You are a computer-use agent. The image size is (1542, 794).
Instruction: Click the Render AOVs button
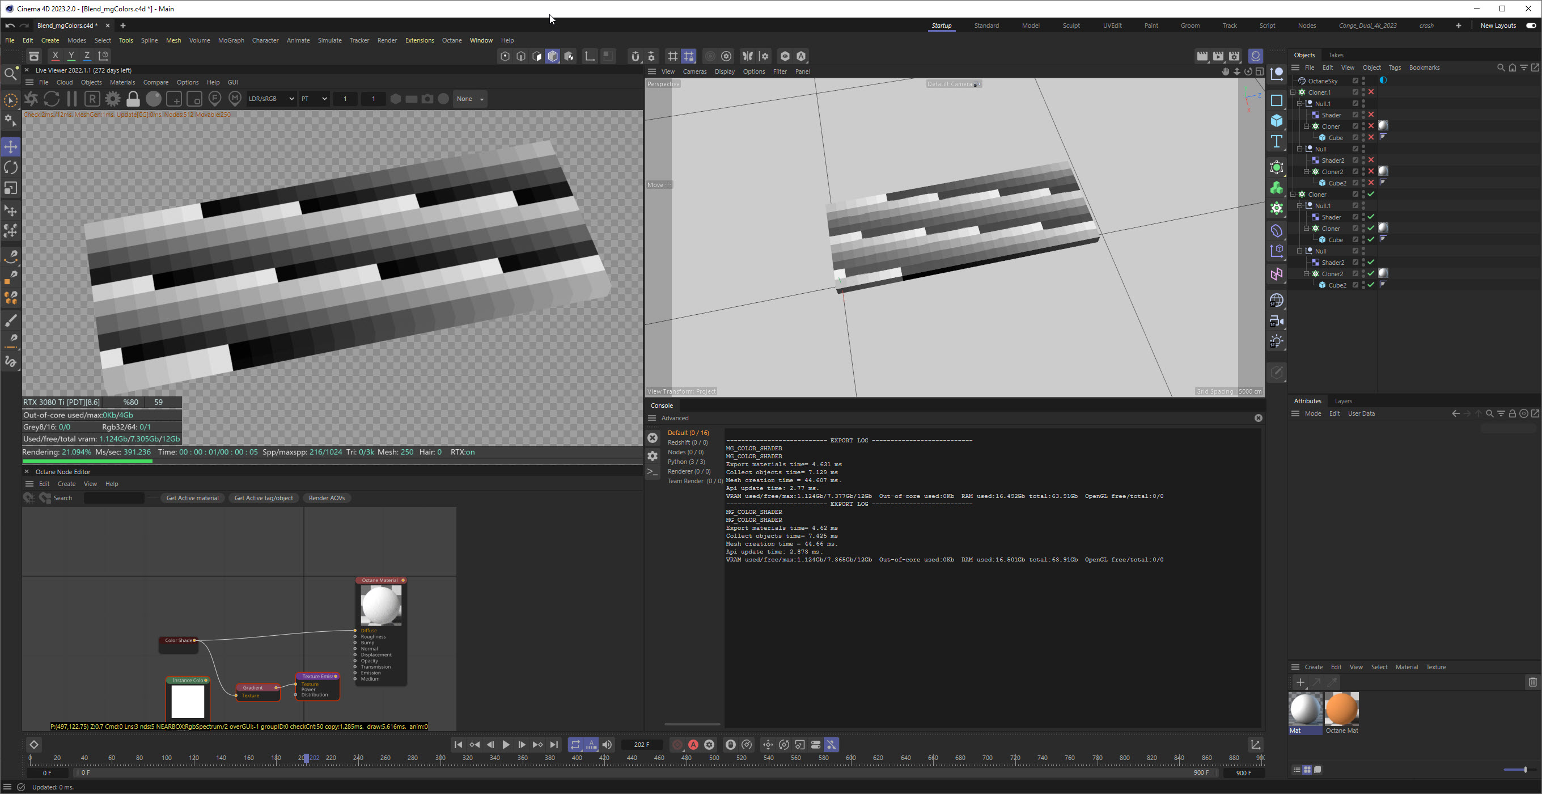coord(326,497)
